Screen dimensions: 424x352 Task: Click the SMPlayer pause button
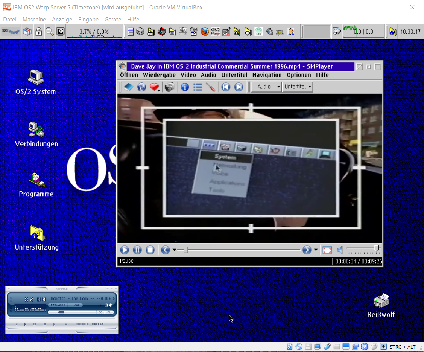click(137, 250)
